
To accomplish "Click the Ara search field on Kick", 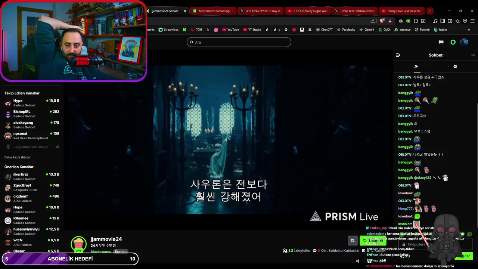I will point(239,42).
